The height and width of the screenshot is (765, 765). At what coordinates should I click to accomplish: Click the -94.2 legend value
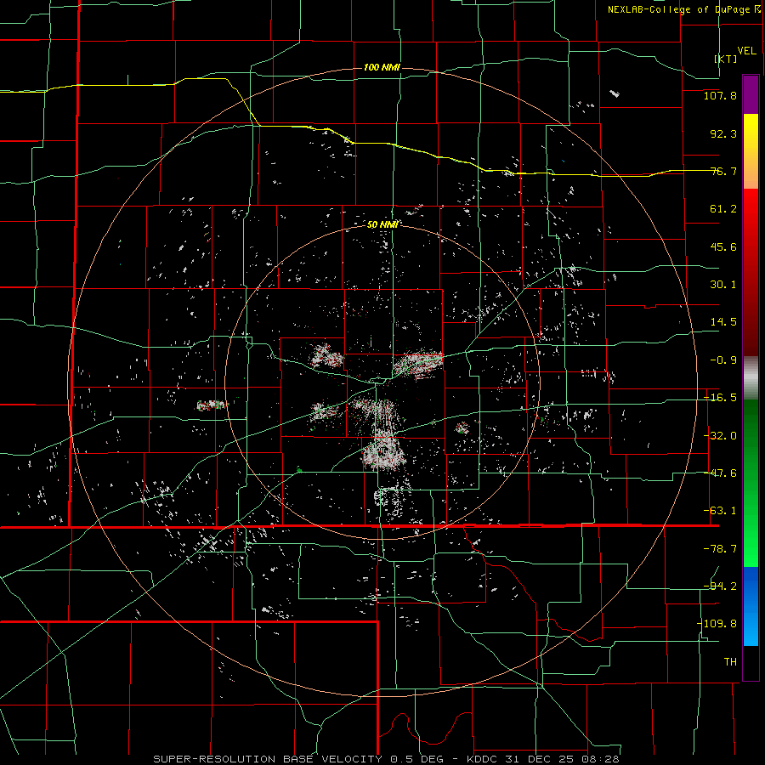tap(720, 586)
